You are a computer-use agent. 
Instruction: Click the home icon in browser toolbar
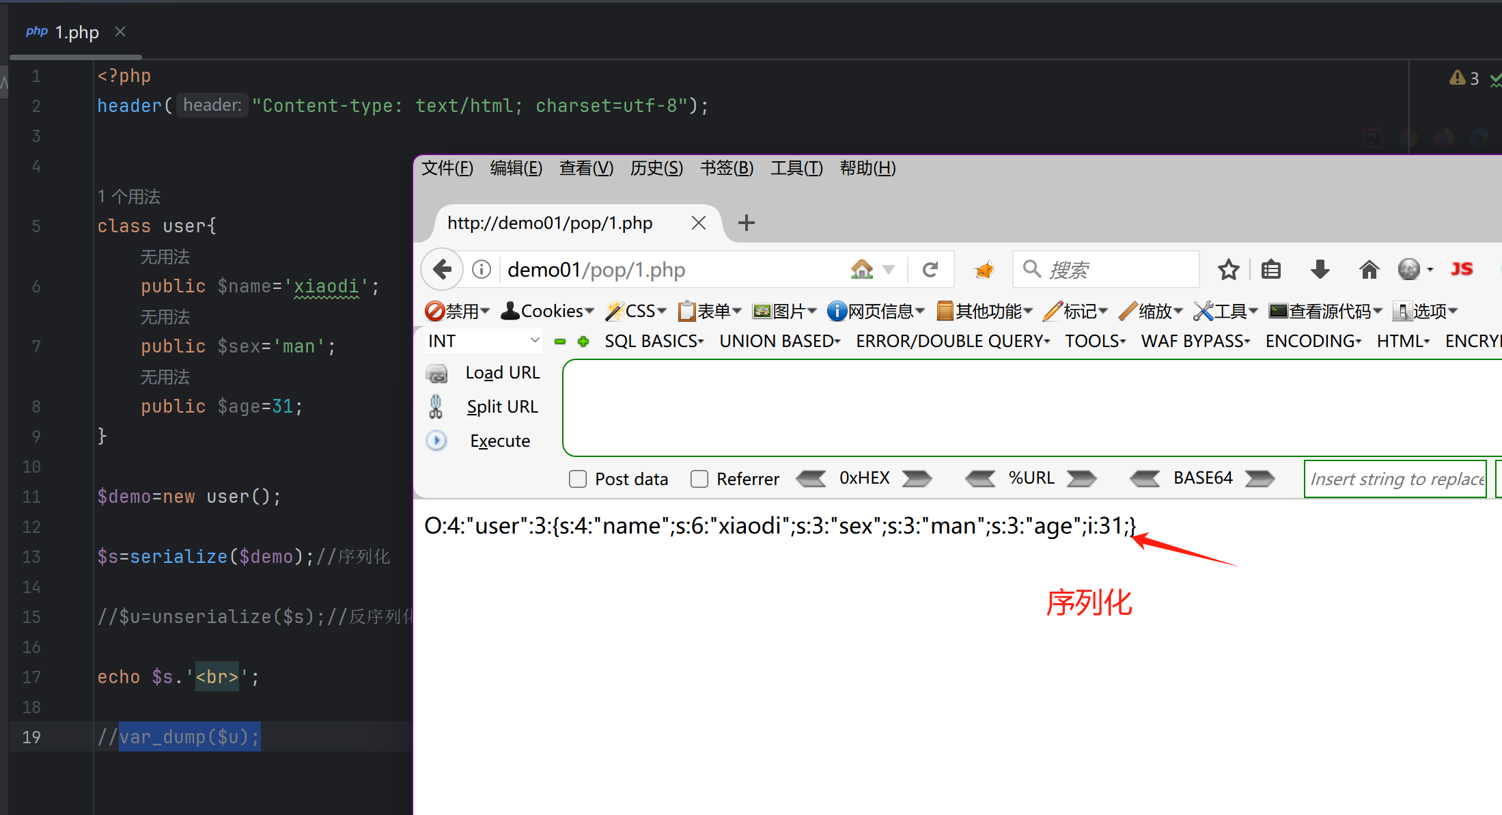click(x=1369, y=270)
